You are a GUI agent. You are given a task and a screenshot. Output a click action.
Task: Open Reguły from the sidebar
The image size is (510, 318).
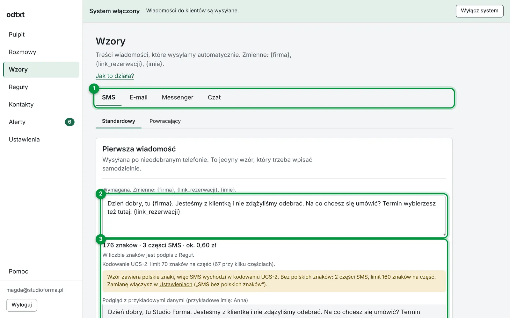click(41, 87)
